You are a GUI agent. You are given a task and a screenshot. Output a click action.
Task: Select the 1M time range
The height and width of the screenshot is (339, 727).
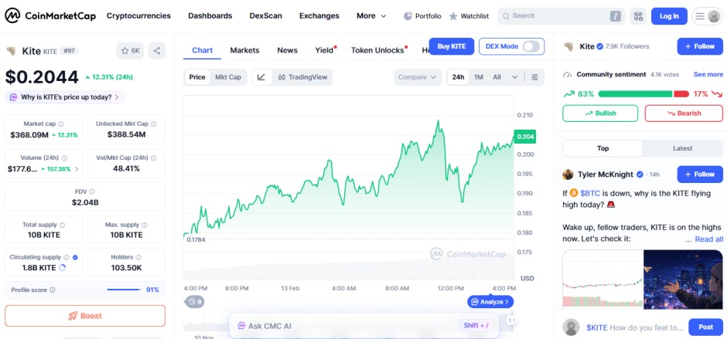coord(479,77)
